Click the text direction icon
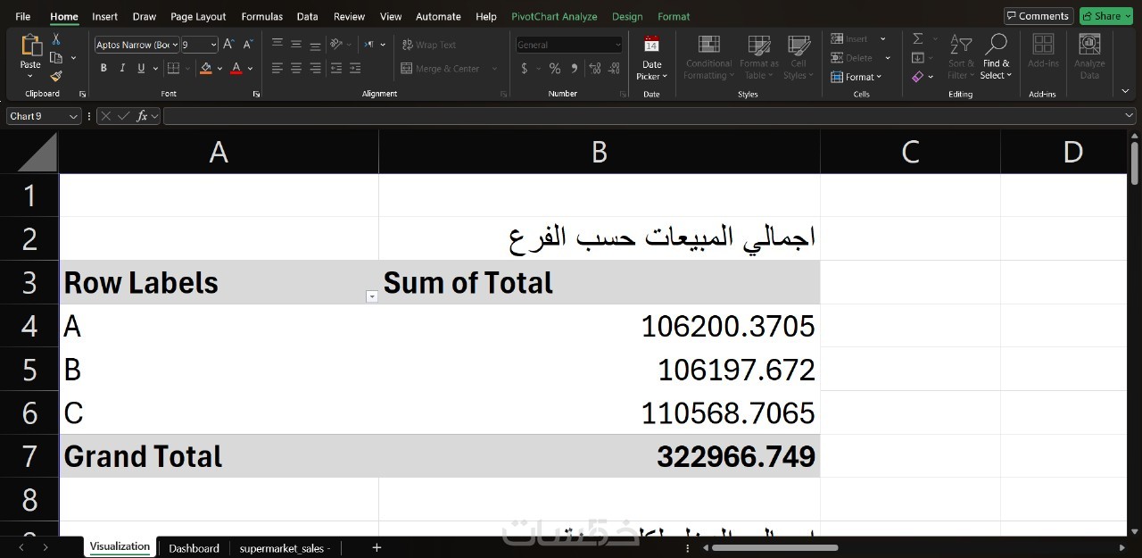 point(369,44)
